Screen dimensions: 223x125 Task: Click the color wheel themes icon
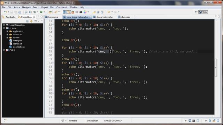point(85,12)
